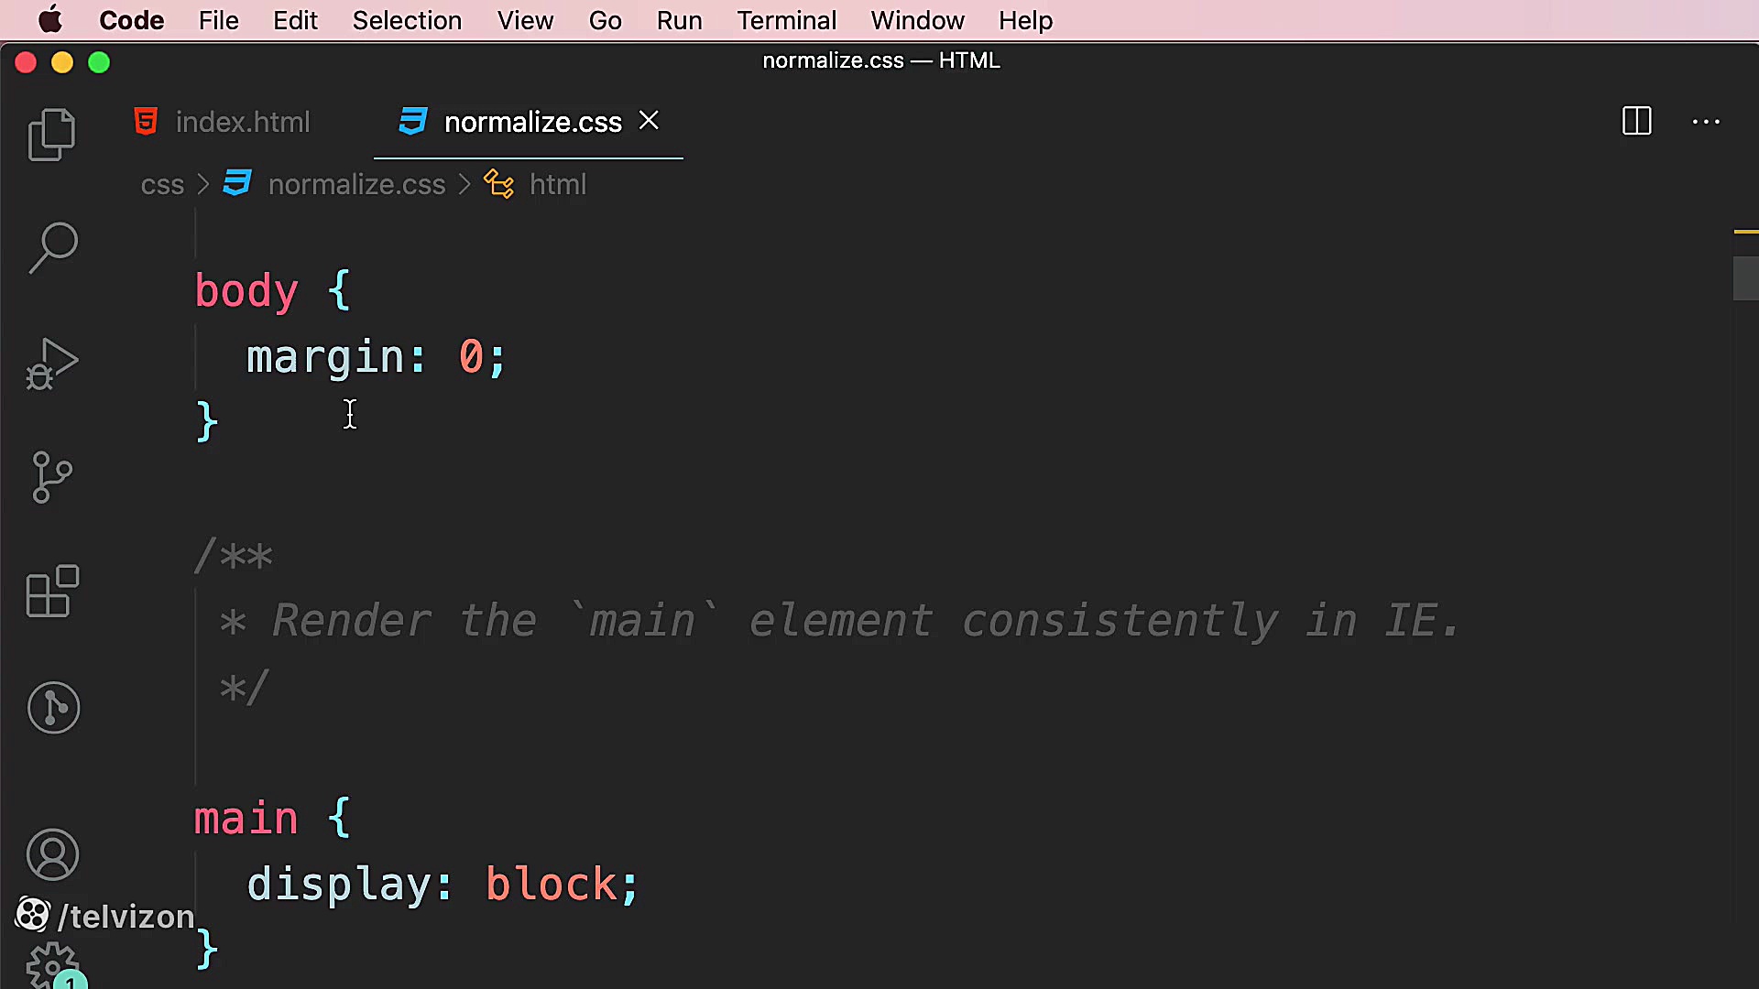Viewport: 1759px width, 989px height.
Task: Expand the normalize.css breadcrumb
Action: point(356,184)
